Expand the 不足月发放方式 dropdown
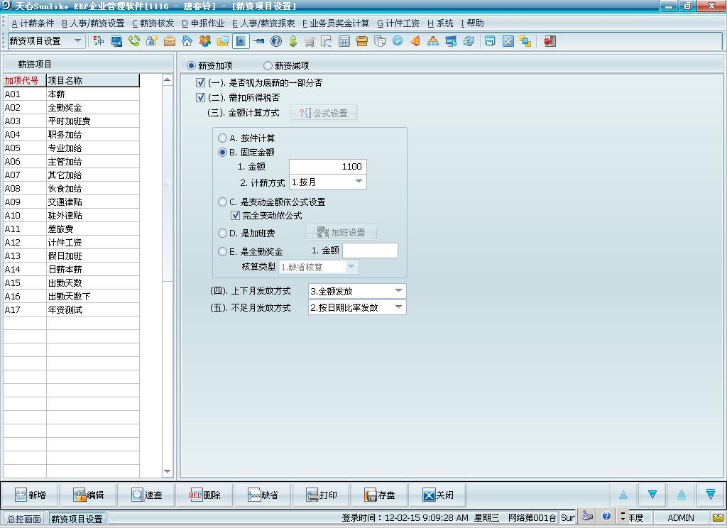Screen dimensions: 727x528 tap(398, 307)
